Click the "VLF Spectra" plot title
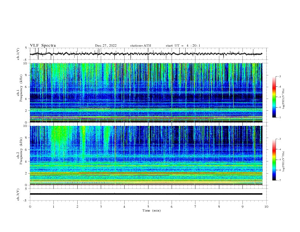Screen dimensions: 300x232 (43, 45)
